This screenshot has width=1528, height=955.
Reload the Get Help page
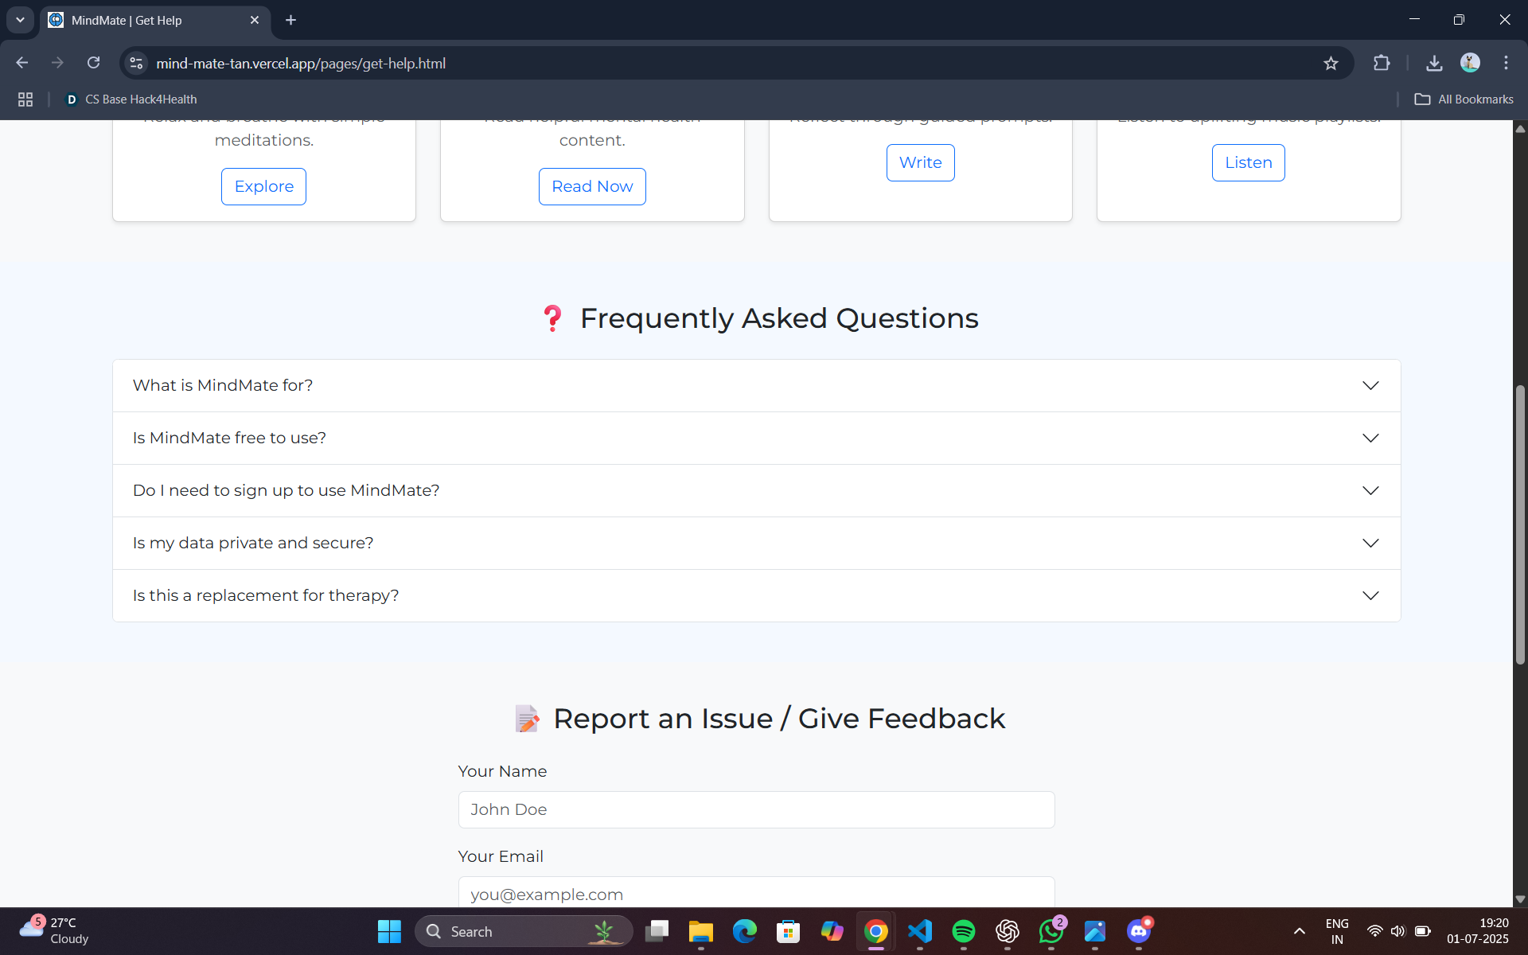click(x=94, y=63)
